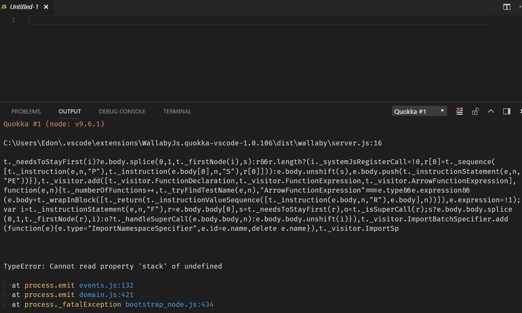Split the editor using the split icon
Viewport: 522px width, 313px height.
pos(507,7)
